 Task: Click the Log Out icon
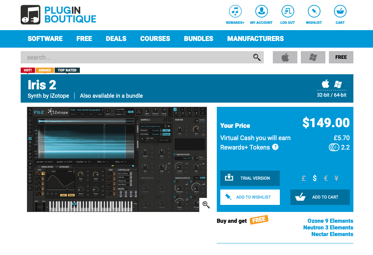[x=288, y=12]
